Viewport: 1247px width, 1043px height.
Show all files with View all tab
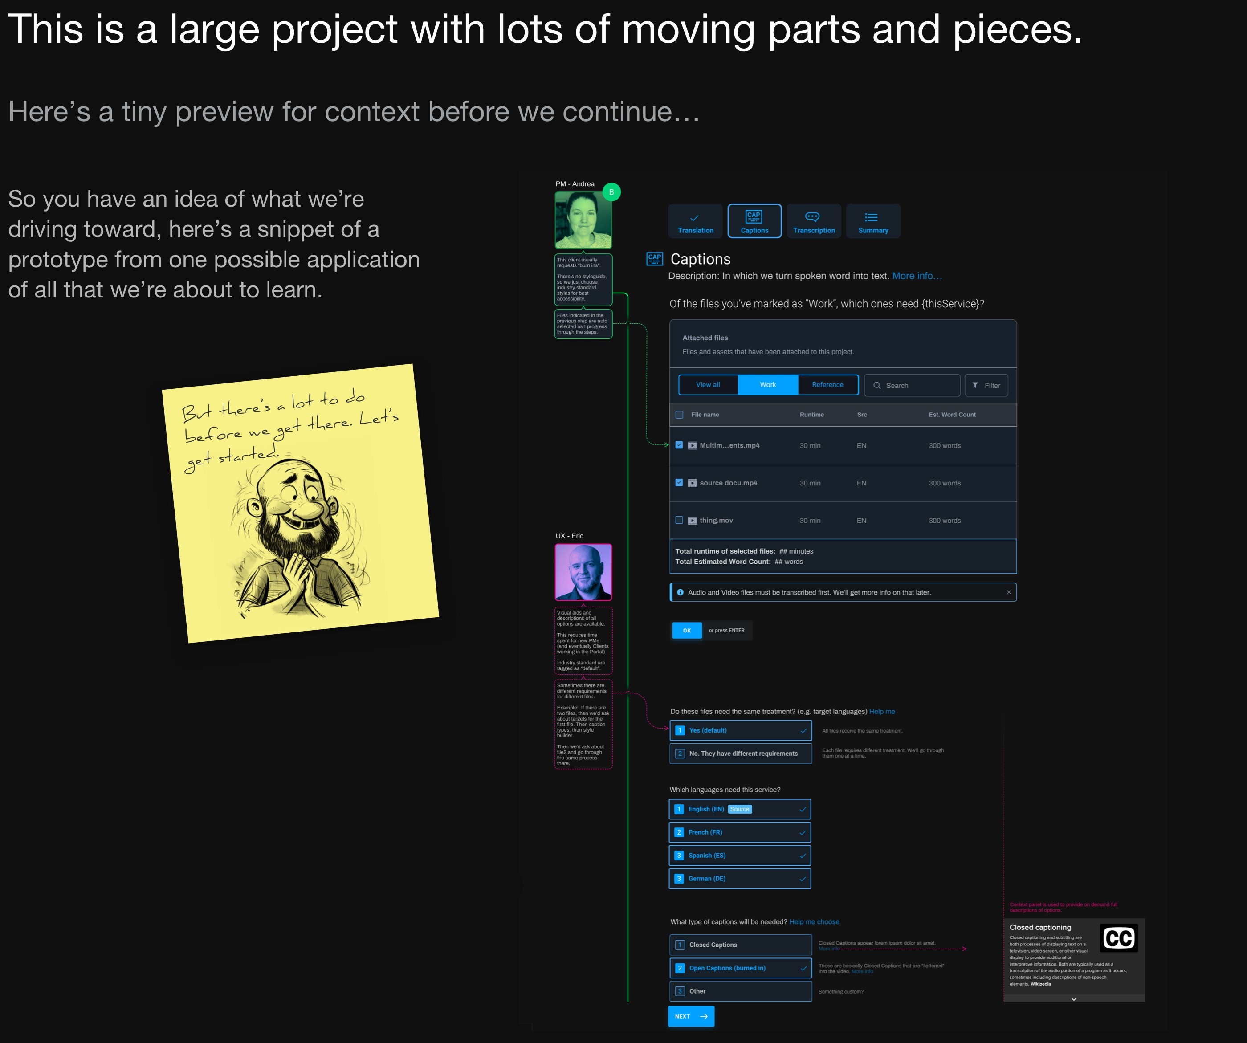[x=708, y=385]
